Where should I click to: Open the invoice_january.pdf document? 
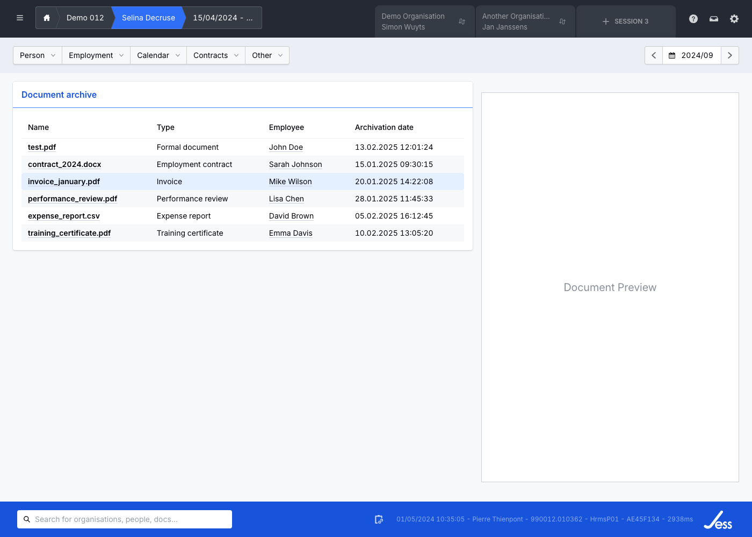point(64,182)
